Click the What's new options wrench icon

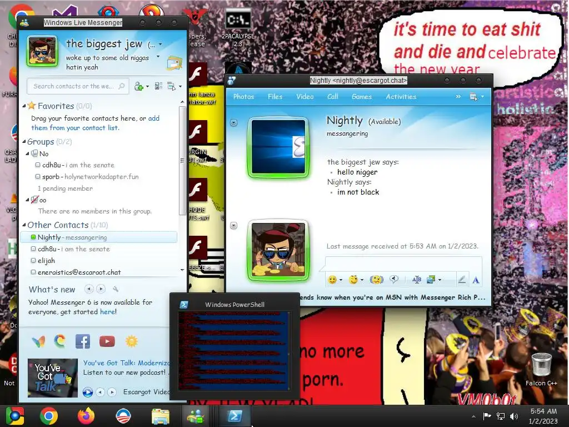(x=116, y=289)
